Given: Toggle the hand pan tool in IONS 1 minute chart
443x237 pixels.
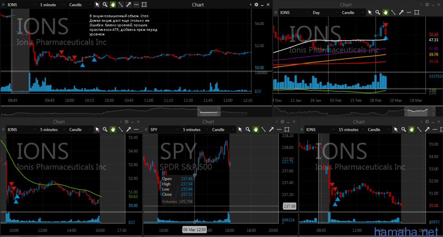Looking at the screenshot, I should pyautogui.click(x=113, y=5).
